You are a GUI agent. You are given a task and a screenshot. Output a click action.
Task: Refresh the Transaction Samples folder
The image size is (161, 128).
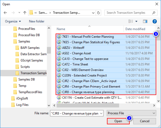tap(98, 13)
